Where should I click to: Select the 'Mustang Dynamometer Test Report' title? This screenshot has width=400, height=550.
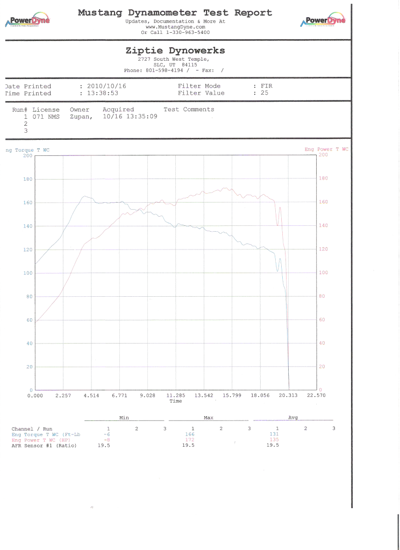coord(175,12)
